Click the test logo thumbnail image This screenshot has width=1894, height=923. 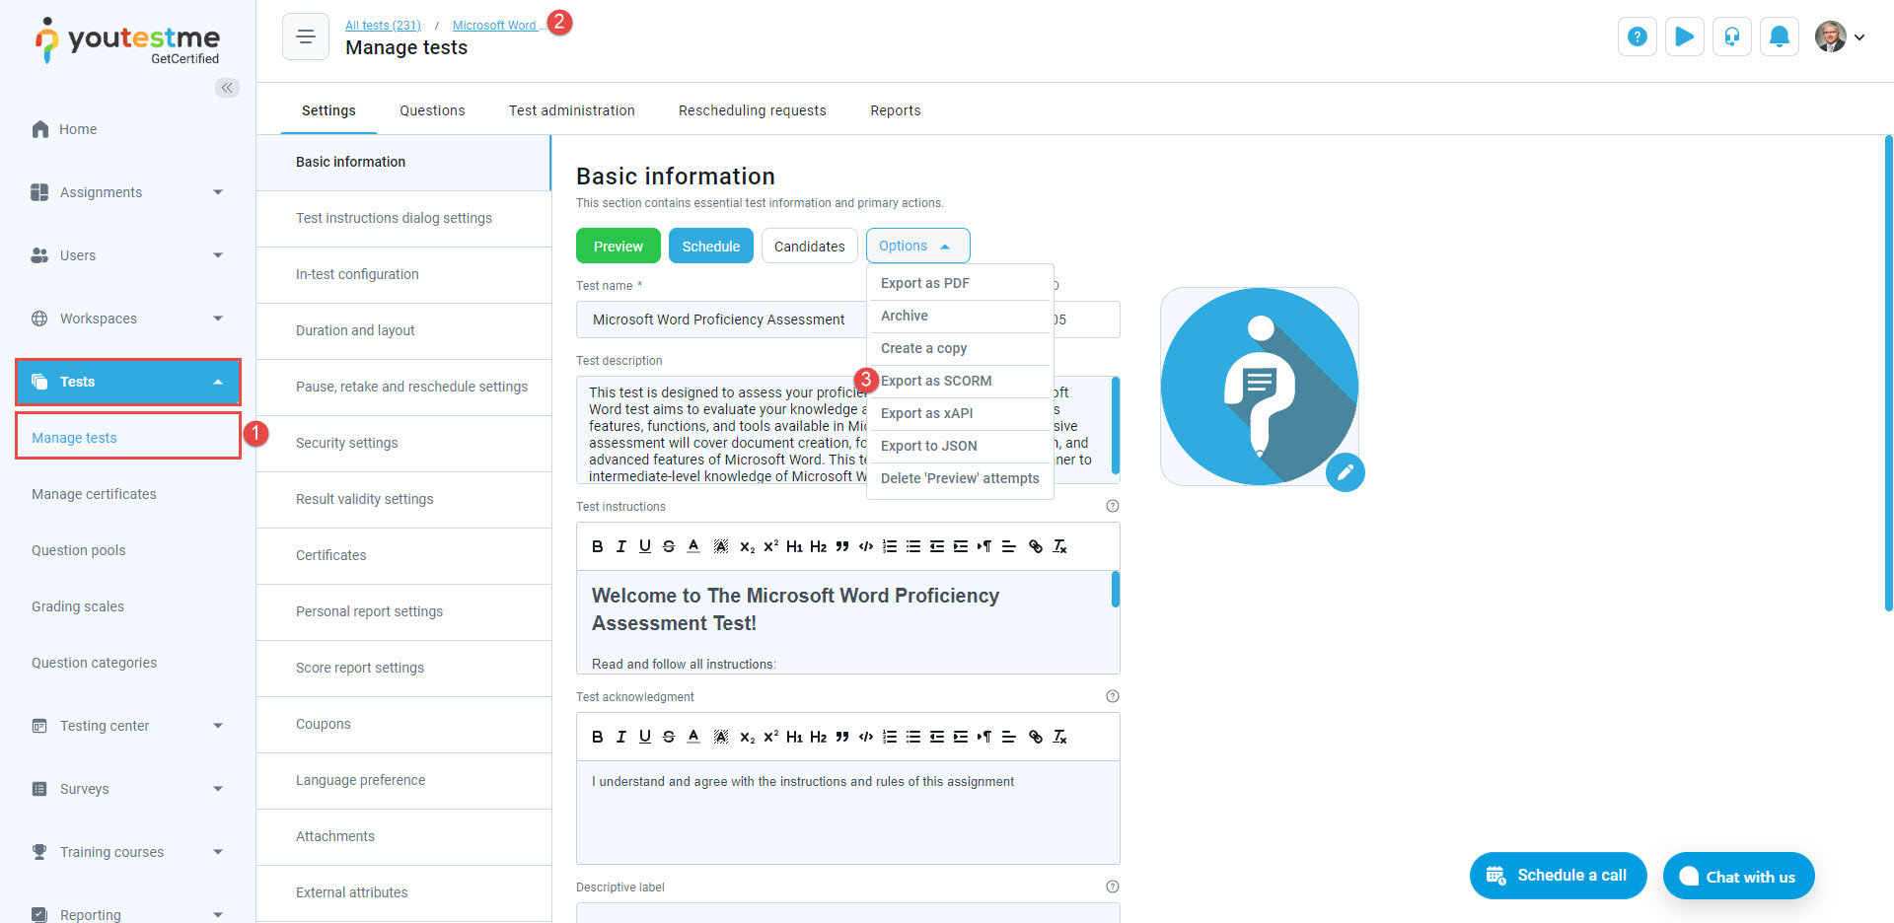(x=1260, y=387)
